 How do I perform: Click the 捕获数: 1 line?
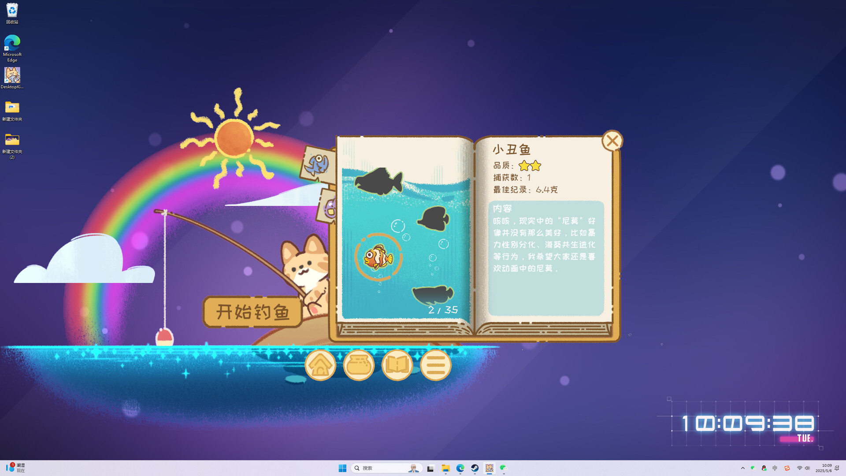(512, 178)
